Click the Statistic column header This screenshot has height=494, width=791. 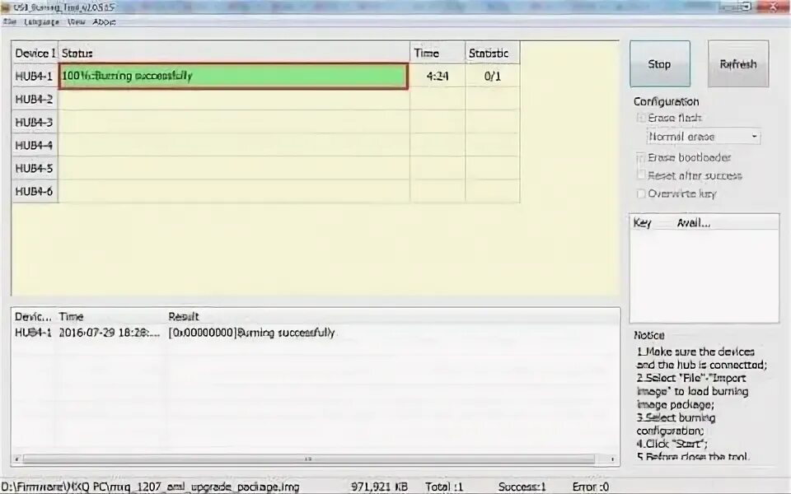point(493,53)
